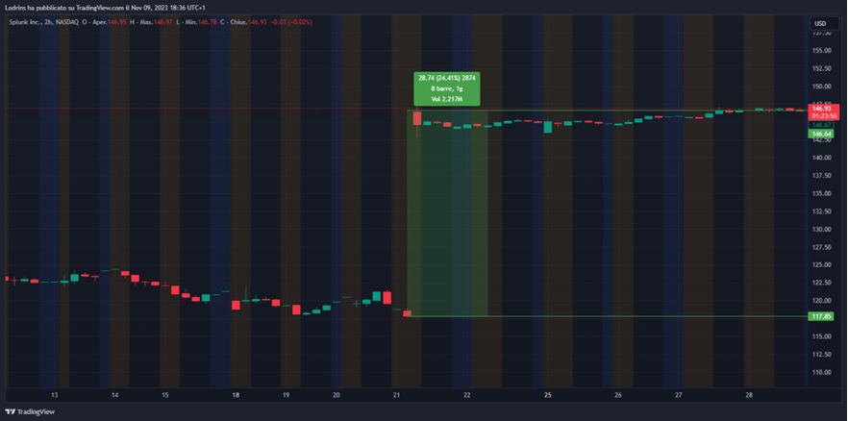
Task: Click the green 117.85 price level label
Action: point(820,316)
